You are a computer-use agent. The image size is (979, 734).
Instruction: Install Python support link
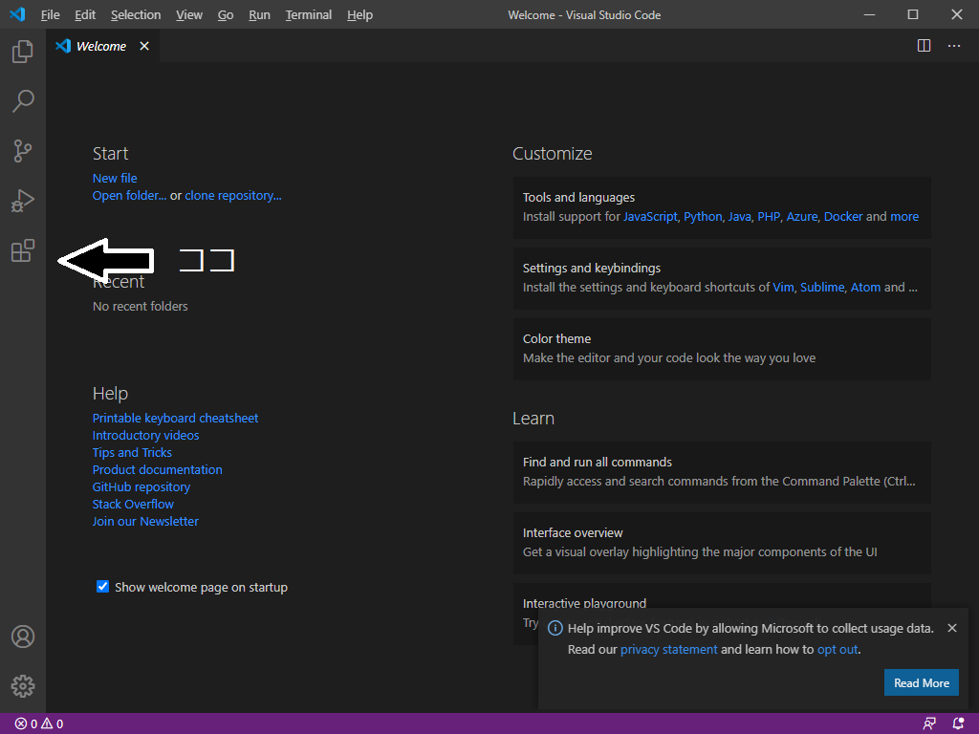703,217
